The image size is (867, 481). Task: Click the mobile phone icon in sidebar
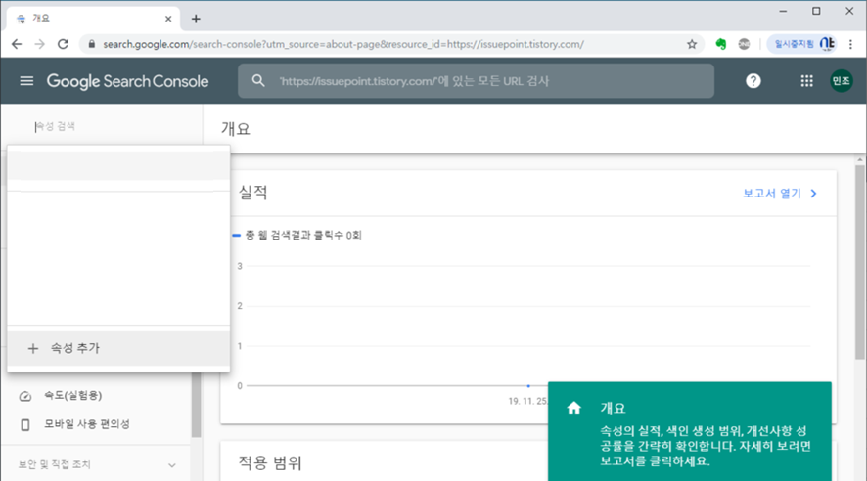point(24,424)
